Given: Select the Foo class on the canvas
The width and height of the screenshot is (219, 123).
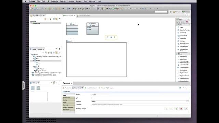Looking at the screenshot, I should point(72,29).
